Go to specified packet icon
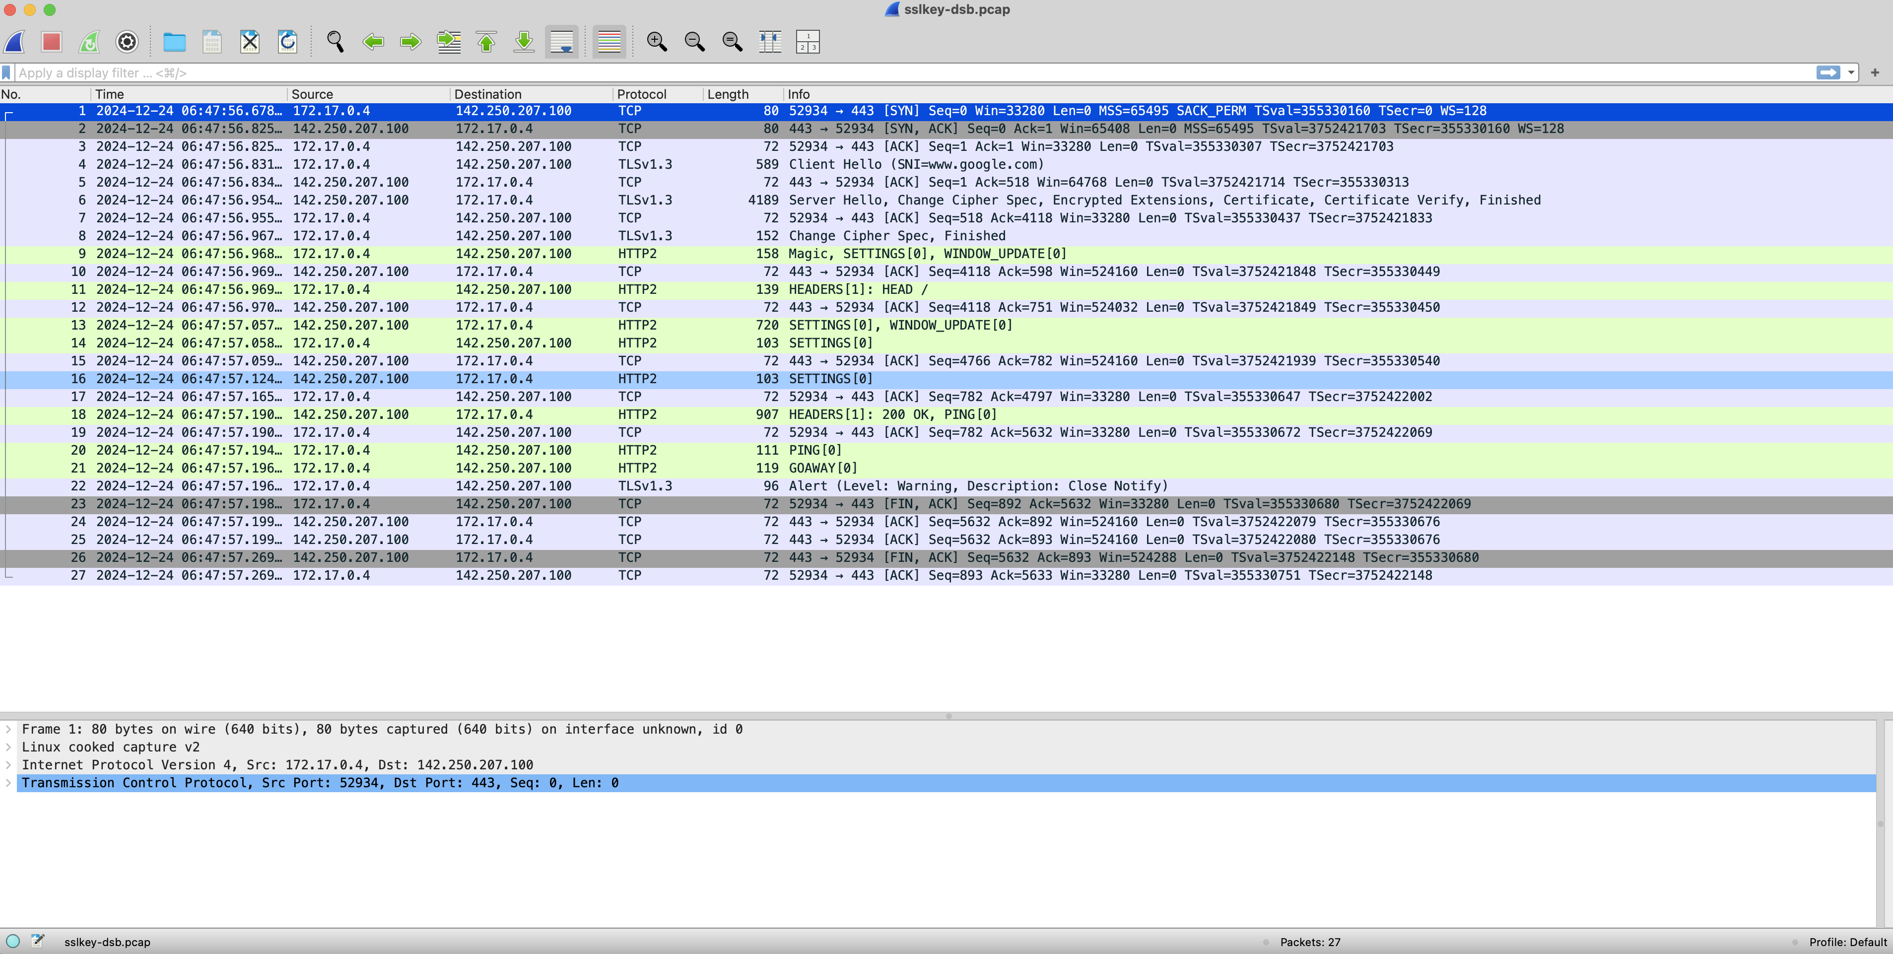 [x=449, y=42]
